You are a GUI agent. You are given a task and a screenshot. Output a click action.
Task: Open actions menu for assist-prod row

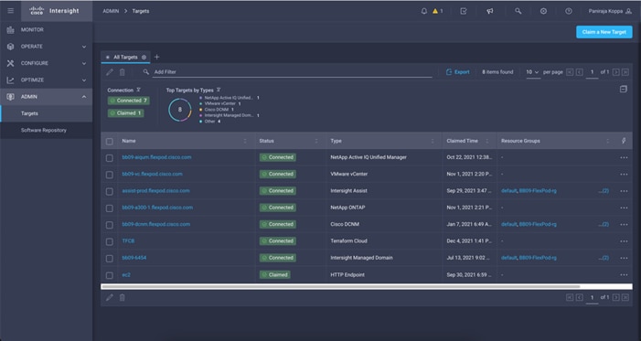[x=624, y=191]
